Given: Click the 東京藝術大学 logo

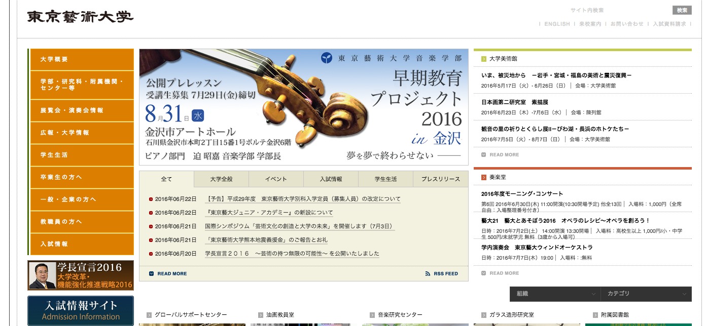Looking at the screenshot, I should (x=80, y=17).
